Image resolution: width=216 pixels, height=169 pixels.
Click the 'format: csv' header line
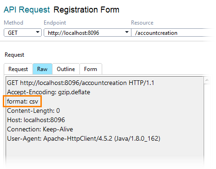[22, 102]
